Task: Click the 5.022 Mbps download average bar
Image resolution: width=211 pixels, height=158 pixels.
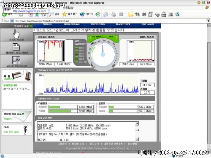Action: (63, 107)
